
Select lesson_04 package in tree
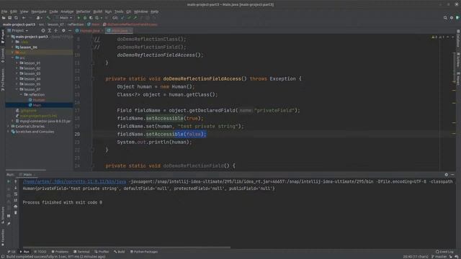click(x=32, y=78)
